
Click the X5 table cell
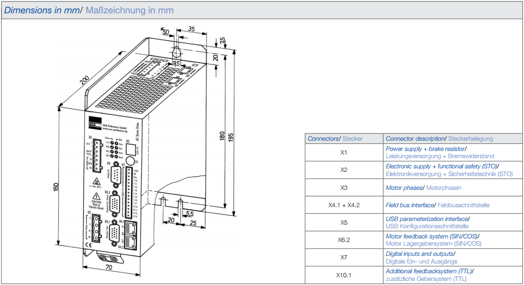[344, 223]
